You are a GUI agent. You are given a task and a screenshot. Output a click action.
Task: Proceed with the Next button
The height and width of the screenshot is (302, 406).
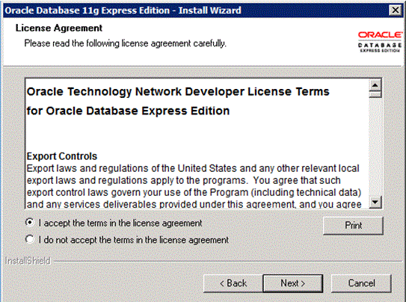[293, 283]
